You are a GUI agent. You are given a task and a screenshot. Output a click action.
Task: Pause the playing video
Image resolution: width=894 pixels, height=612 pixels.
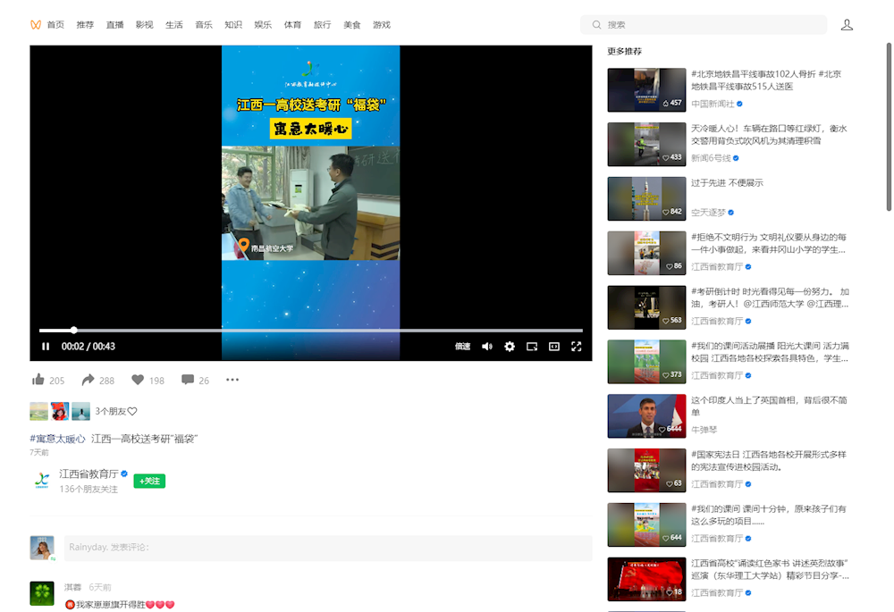coord(46,347)
